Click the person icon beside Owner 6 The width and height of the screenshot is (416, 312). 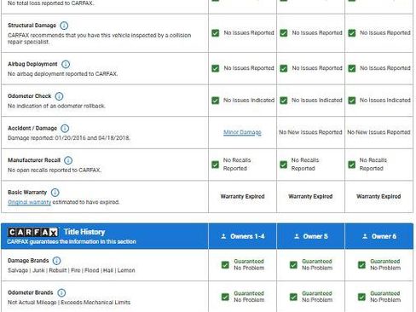[365, 236]
